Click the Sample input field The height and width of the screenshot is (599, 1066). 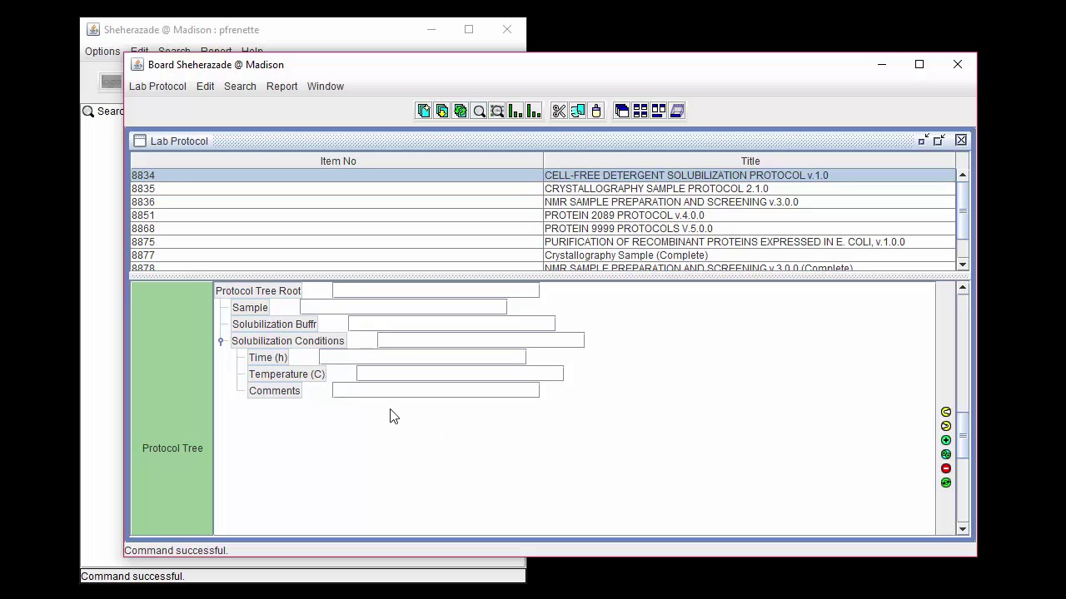coord(403,307)
